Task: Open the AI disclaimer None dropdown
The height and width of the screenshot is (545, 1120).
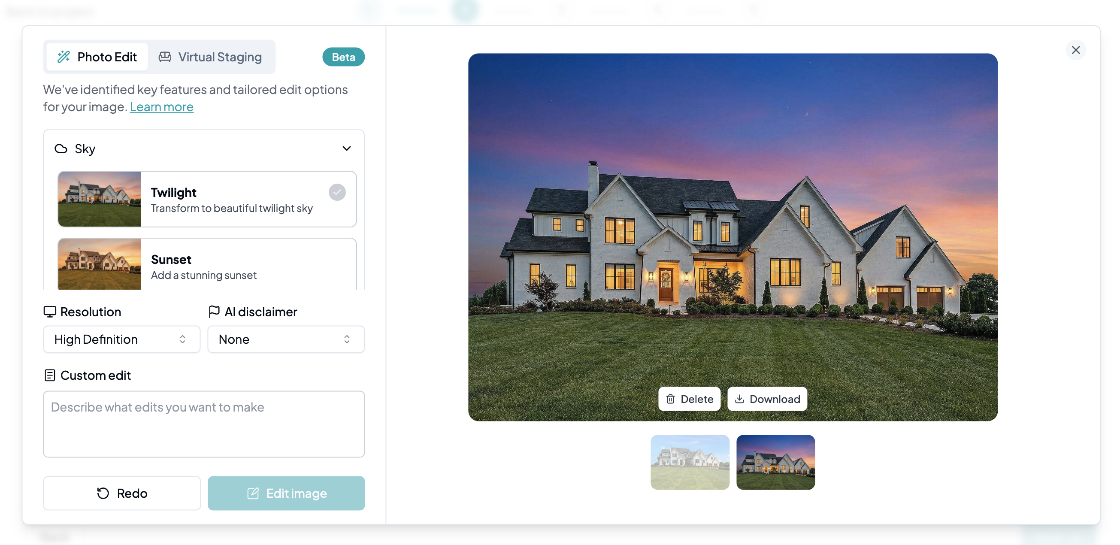Action: tap(286, 339)
